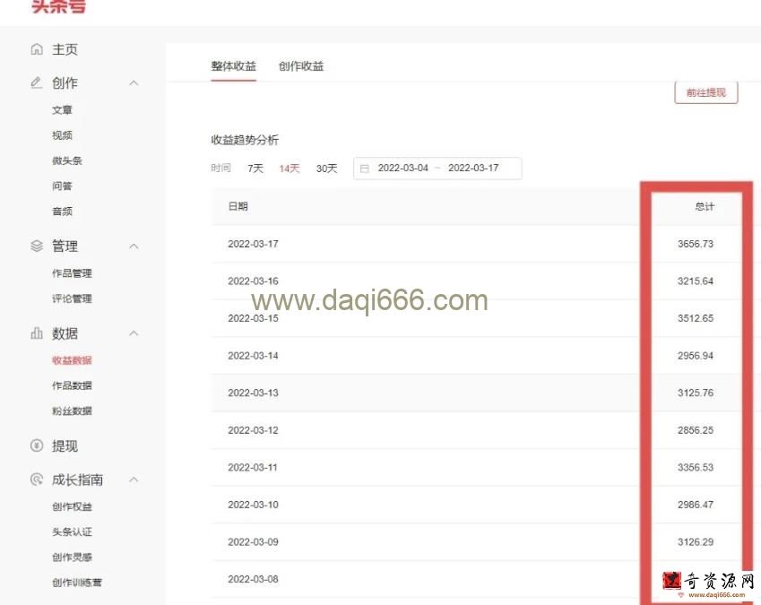Click the total value 2956.94
This screenshot has width=761, height=605.
[696, 356]
